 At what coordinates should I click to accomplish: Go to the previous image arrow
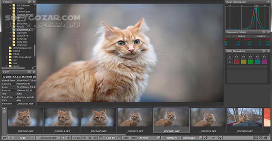coord(11,138)
